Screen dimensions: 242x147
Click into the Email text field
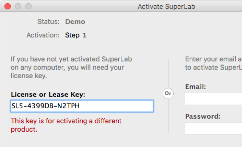[x=213, y=99]
